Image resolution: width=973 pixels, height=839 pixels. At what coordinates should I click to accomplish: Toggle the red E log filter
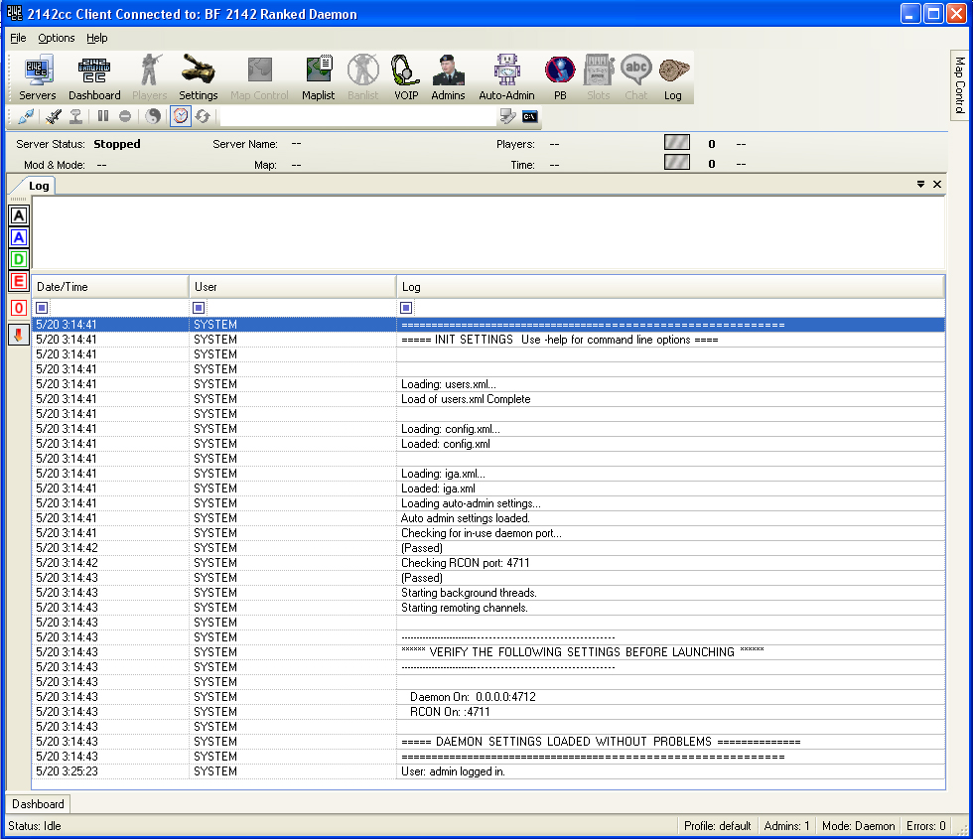[x=19, y=281]
